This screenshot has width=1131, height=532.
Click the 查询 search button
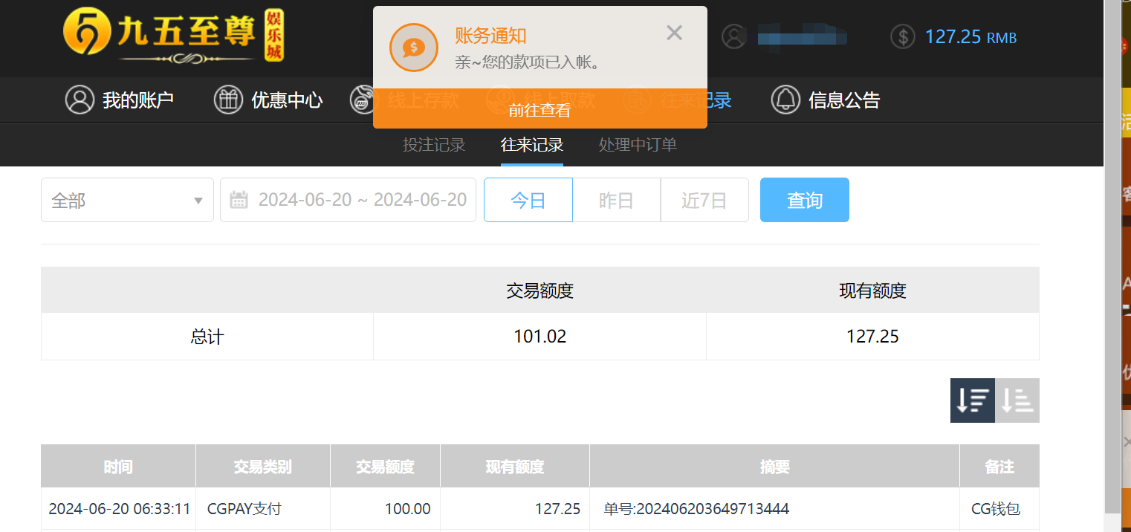tap(805, 199)
